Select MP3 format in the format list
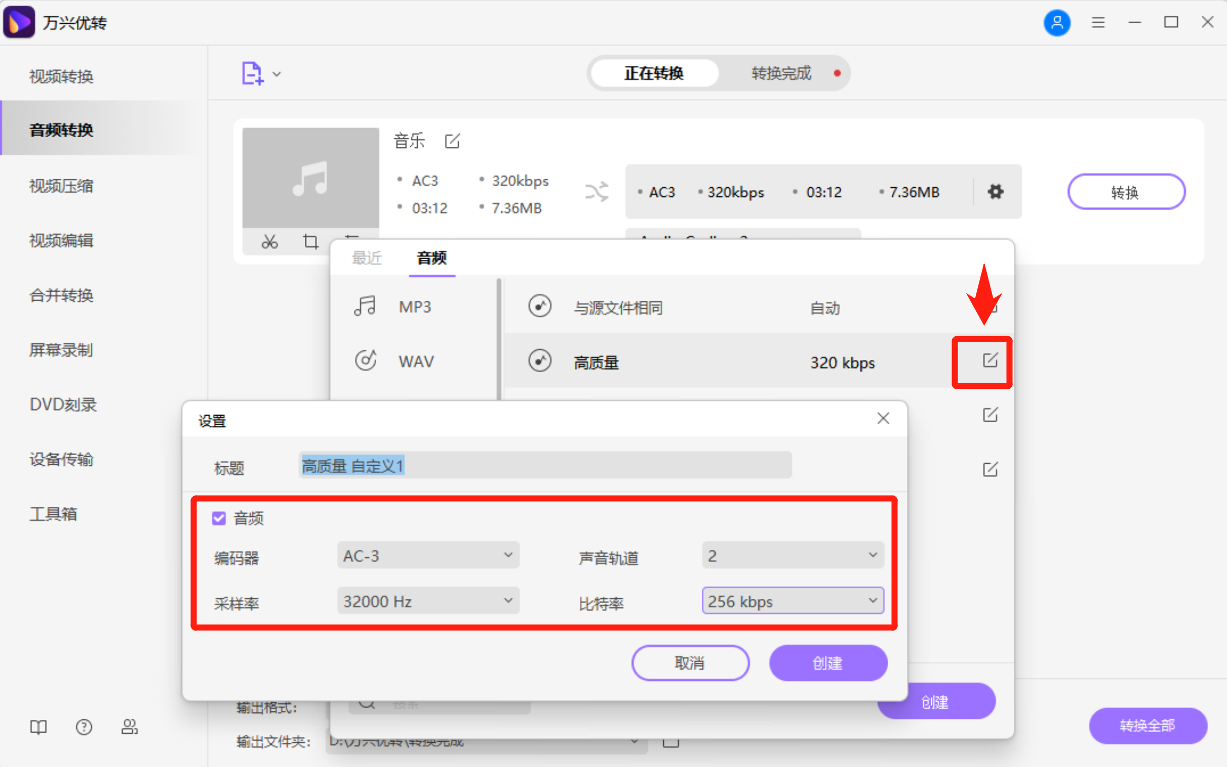This screenshot has width=1227, height=767. point(415,306)
